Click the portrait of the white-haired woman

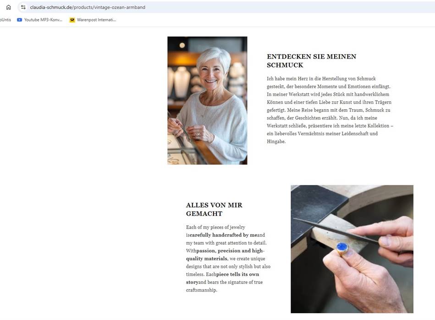tap(207, 101)
